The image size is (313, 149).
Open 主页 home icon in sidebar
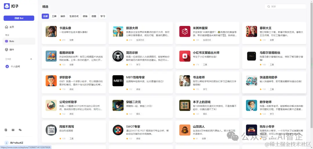(7, 27)
